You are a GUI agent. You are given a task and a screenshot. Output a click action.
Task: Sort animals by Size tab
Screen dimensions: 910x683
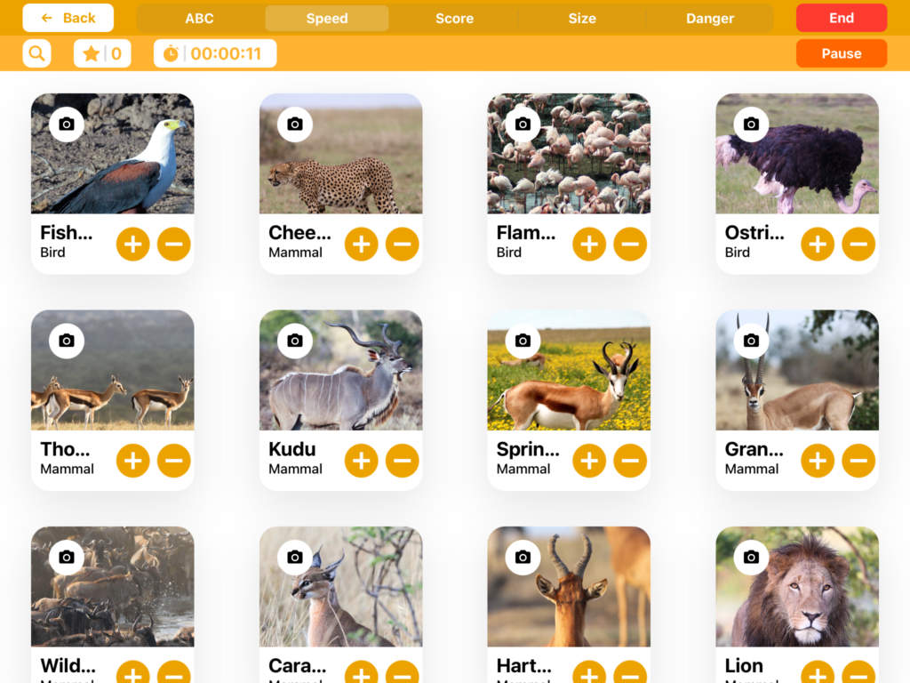click(582, 19)
